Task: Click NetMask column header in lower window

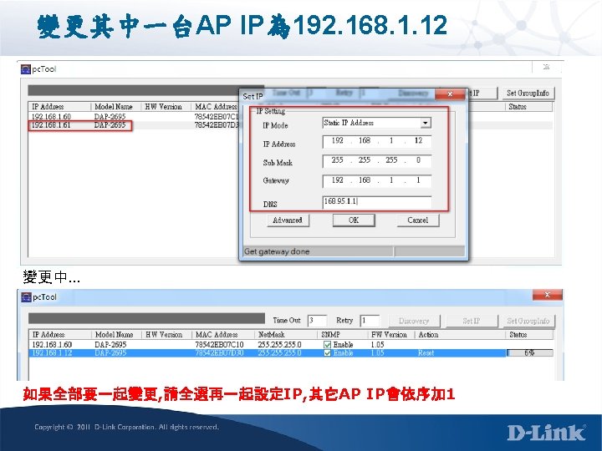Action: [x=286, y=335]
